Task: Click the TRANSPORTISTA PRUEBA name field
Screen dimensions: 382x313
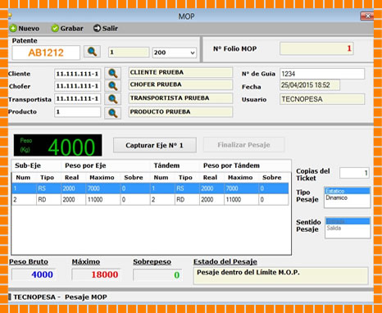Action: pyautogui.click(x=180, y=98)
